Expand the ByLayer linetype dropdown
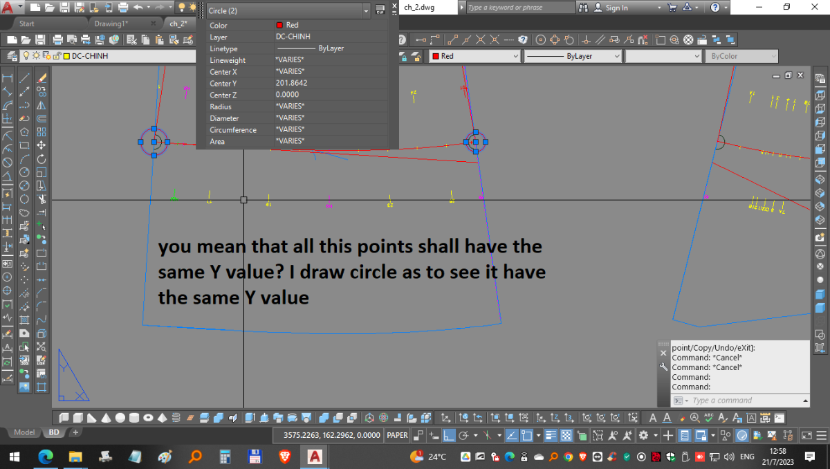 (x=573, y=56)
